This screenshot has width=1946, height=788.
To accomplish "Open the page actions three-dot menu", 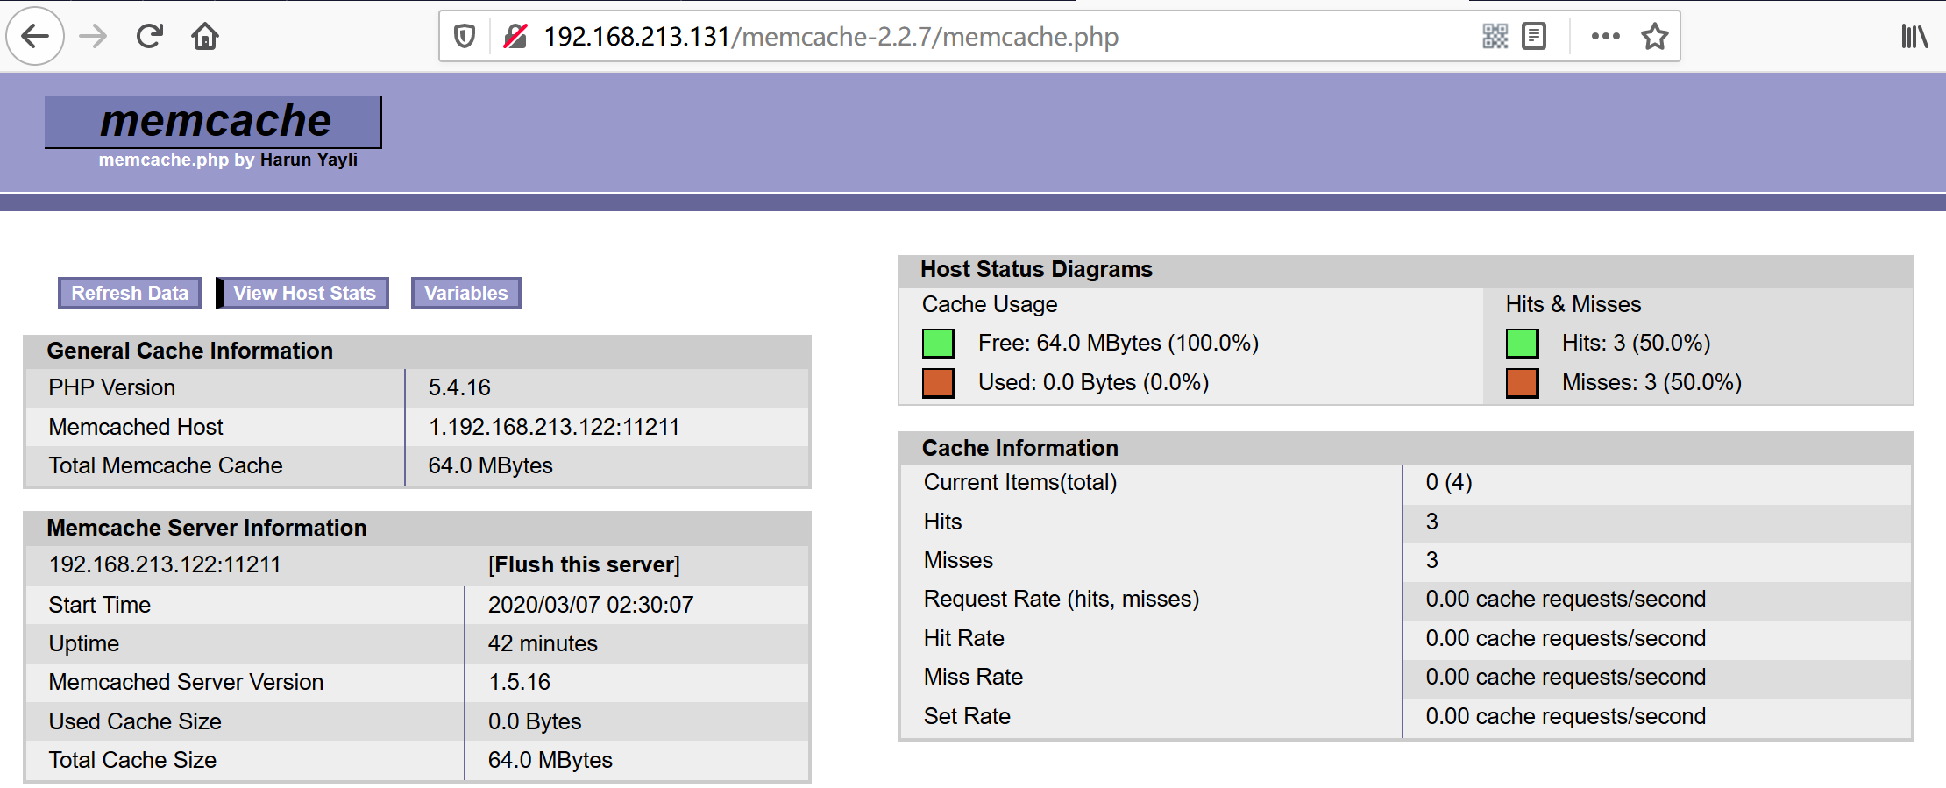I will [x=1606, y=36].
